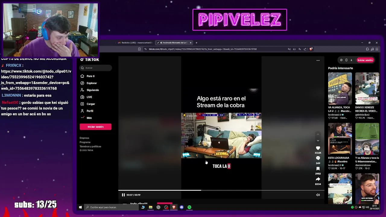Open the taskbar clock showing 22:13

[374, 207]
